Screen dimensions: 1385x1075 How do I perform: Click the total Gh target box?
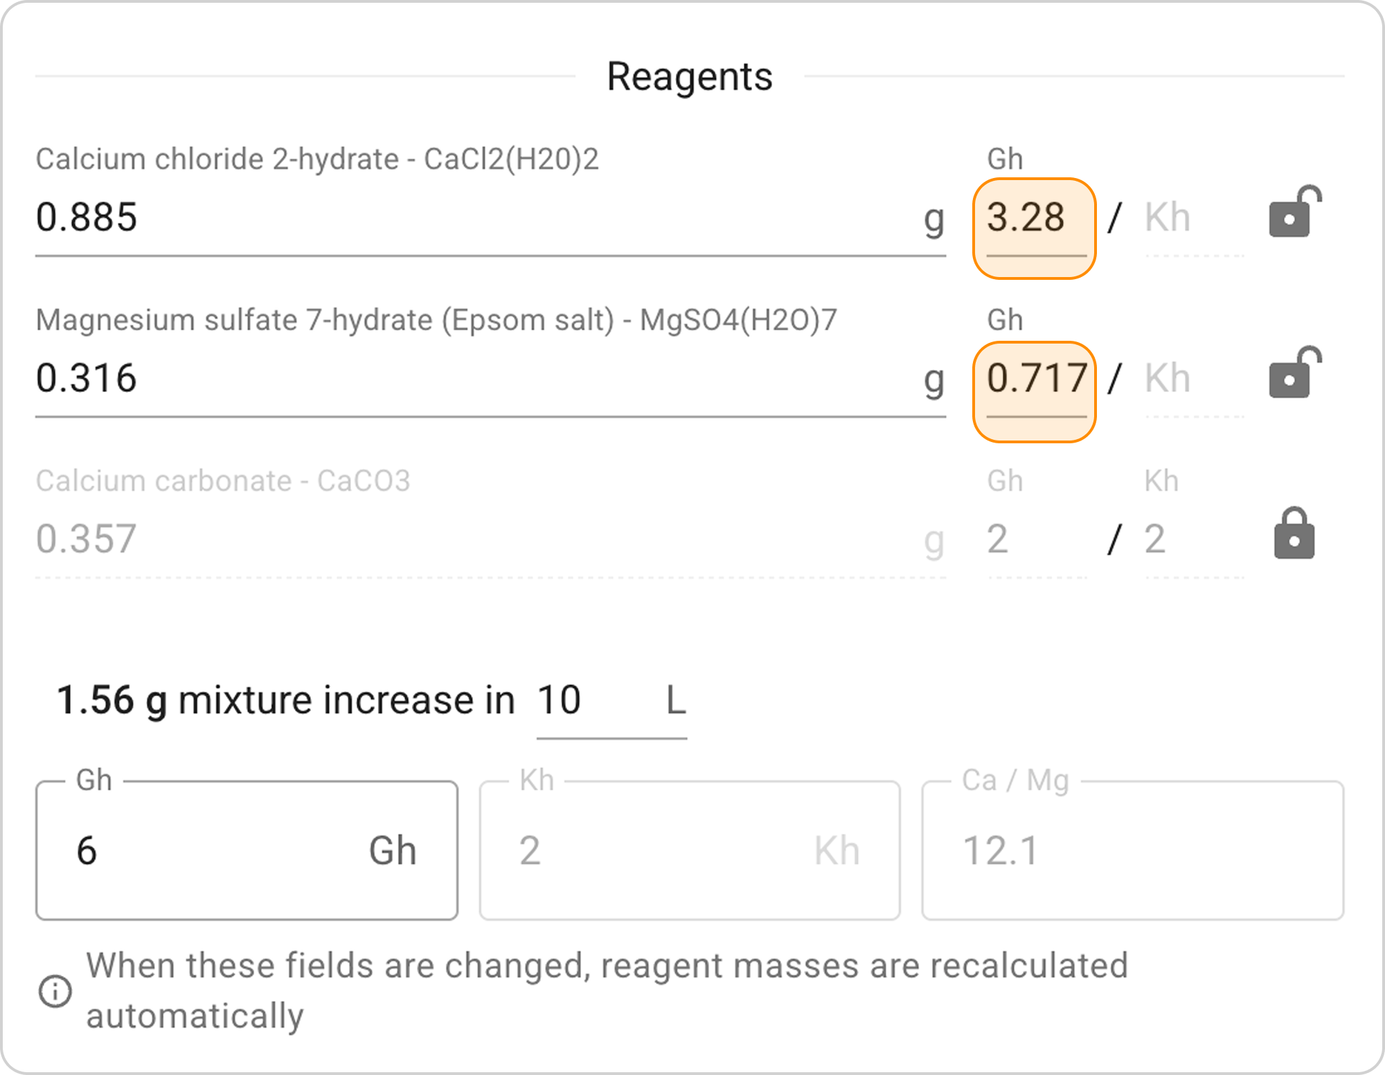[247, 851]
